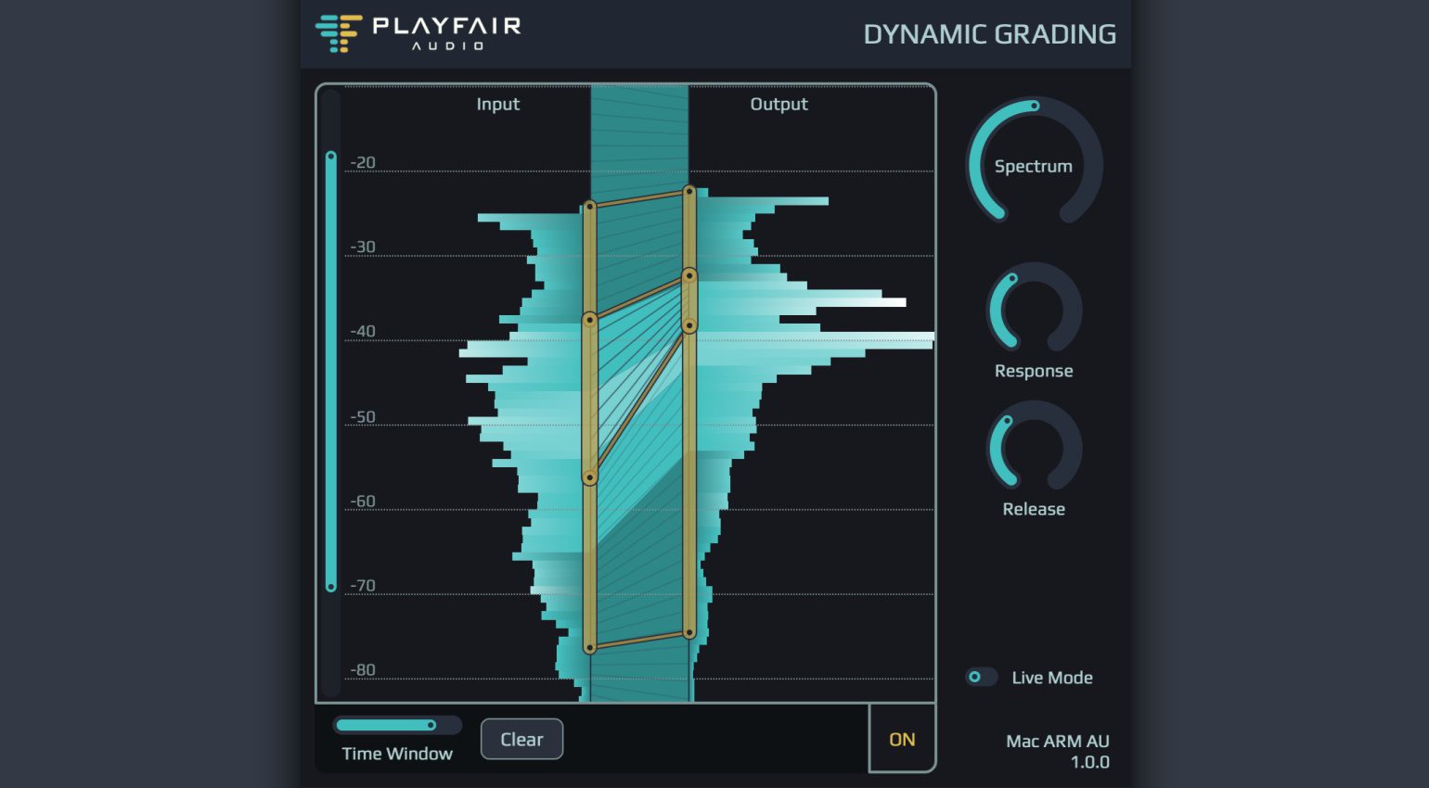The width and height of the screenshot is (1429, 788).
Task: Switch the plugin bypass ON control off
Action: click(x=901, y=739)
